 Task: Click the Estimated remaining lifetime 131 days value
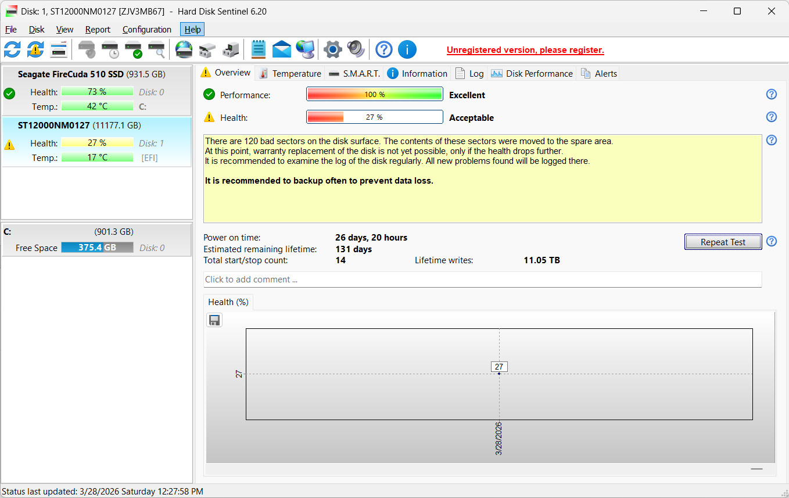[x=354, y=249]
